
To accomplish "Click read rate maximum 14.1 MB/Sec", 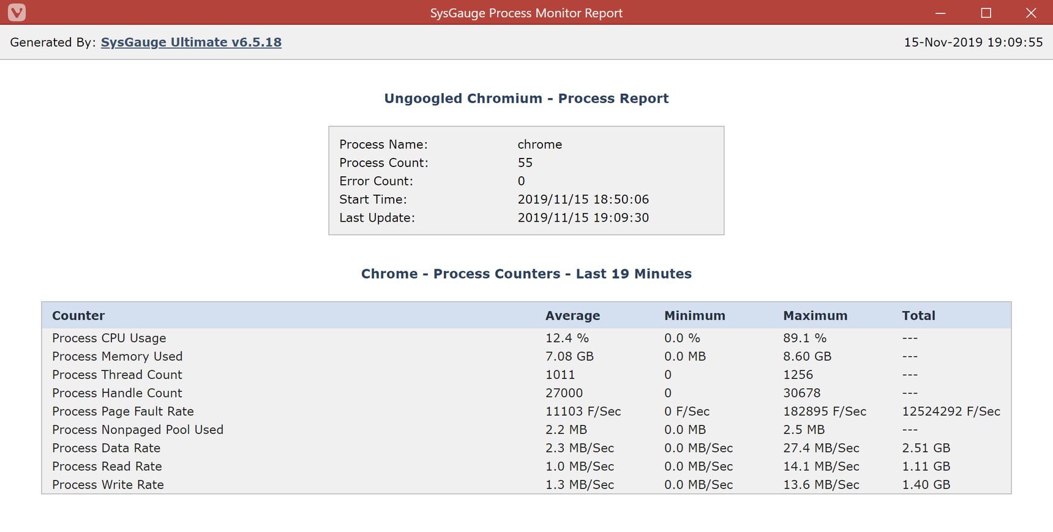I will coord(821,466).
